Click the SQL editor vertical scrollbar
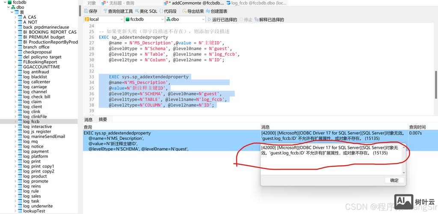 (436, 84)
